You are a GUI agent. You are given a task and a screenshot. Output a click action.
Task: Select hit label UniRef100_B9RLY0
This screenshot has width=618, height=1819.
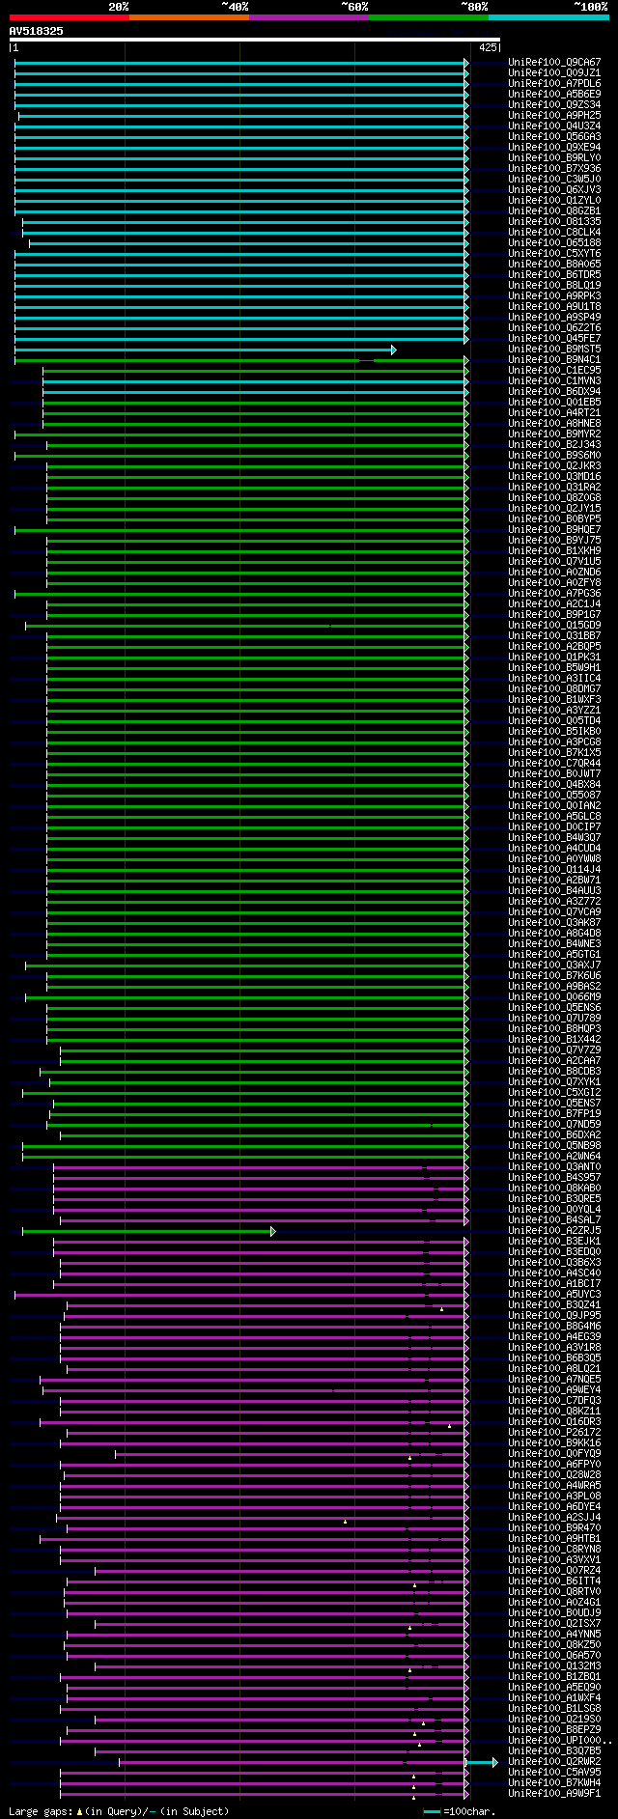(554, 158)
